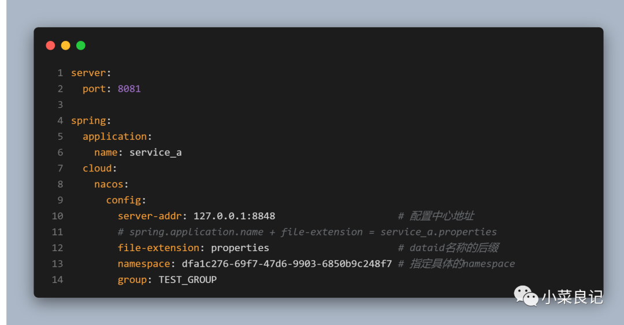
Task: Click the WeChat logo watermark icon
Action: pos(526,297)
